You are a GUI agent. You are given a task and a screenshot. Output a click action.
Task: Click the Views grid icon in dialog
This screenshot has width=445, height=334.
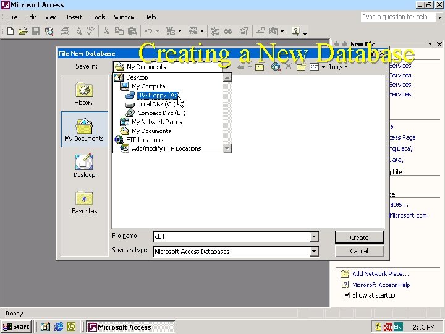point(314,67)
